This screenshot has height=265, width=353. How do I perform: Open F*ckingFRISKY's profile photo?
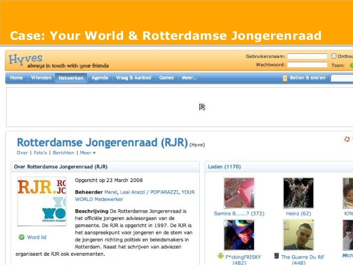tap(239, 235)
